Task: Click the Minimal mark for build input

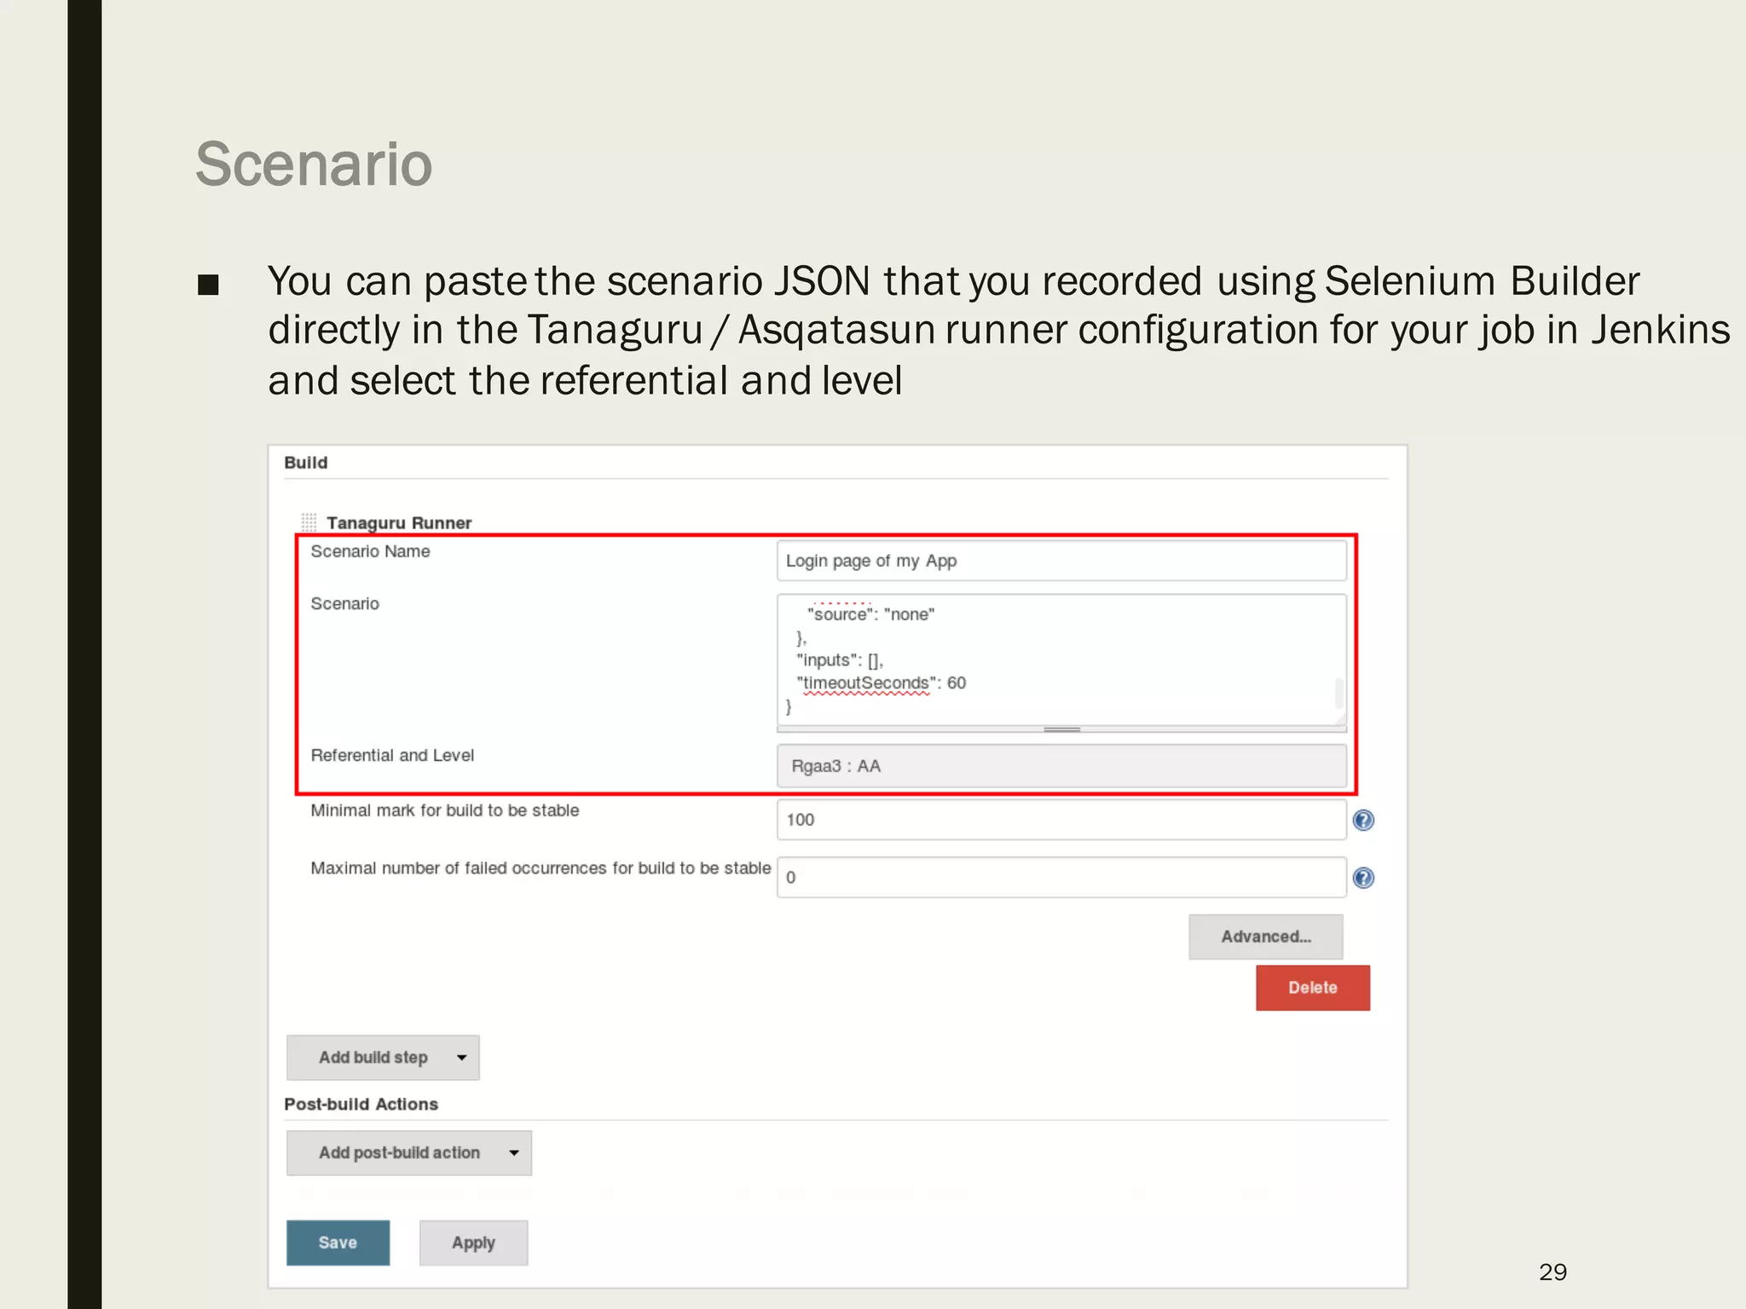Action: (x=1061, y=820)
